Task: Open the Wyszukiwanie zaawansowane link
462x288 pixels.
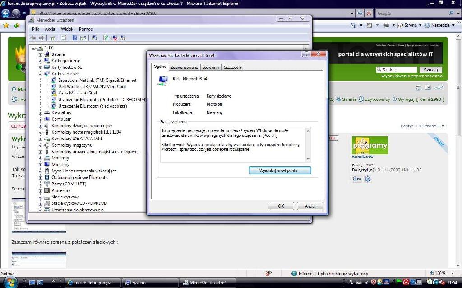Action: [411, 76]
